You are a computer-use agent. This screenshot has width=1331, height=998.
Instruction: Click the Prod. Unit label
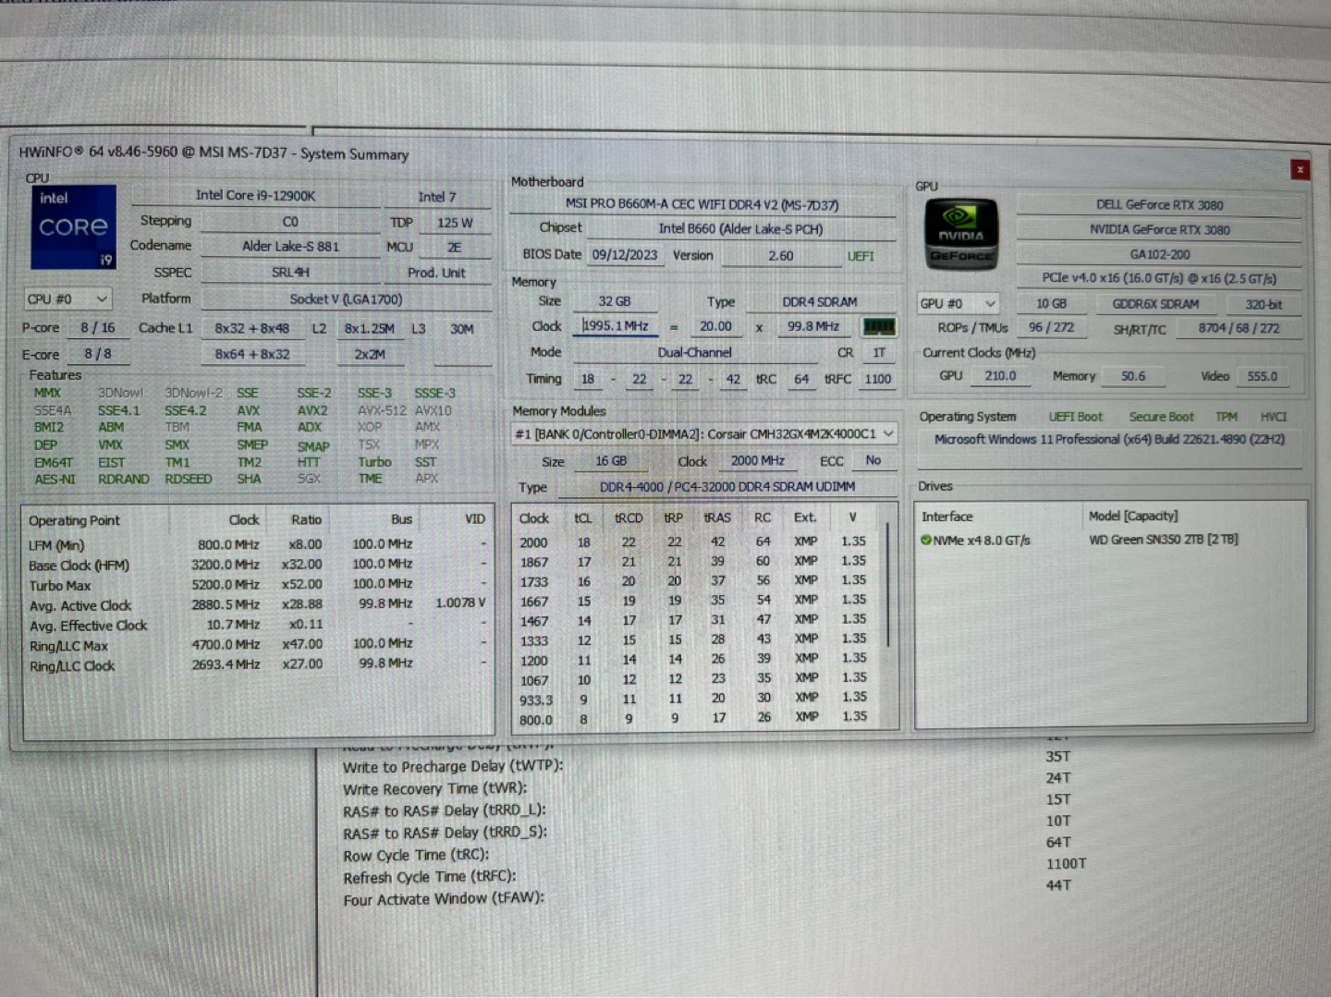(436, 273)
